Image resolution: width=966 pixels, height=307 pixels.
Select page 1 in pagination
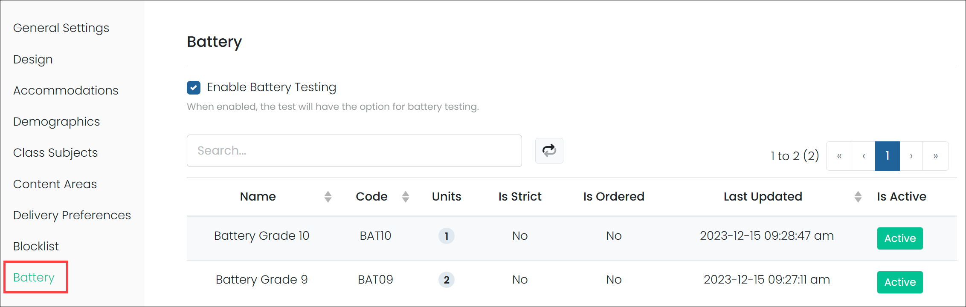click(887, 156)
